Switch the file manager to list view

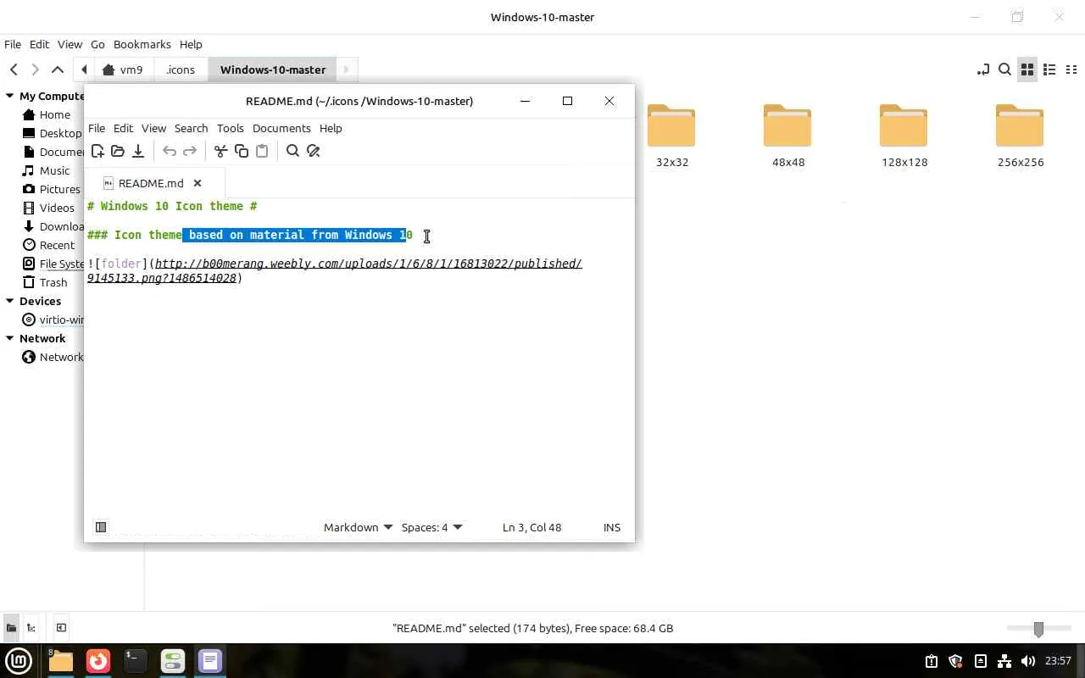pyautogui.click(x=1049, y=69)
